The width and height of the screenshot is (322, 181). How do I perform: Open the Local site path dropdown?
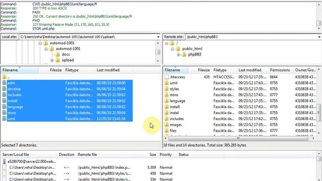click(x=158, y=37)
